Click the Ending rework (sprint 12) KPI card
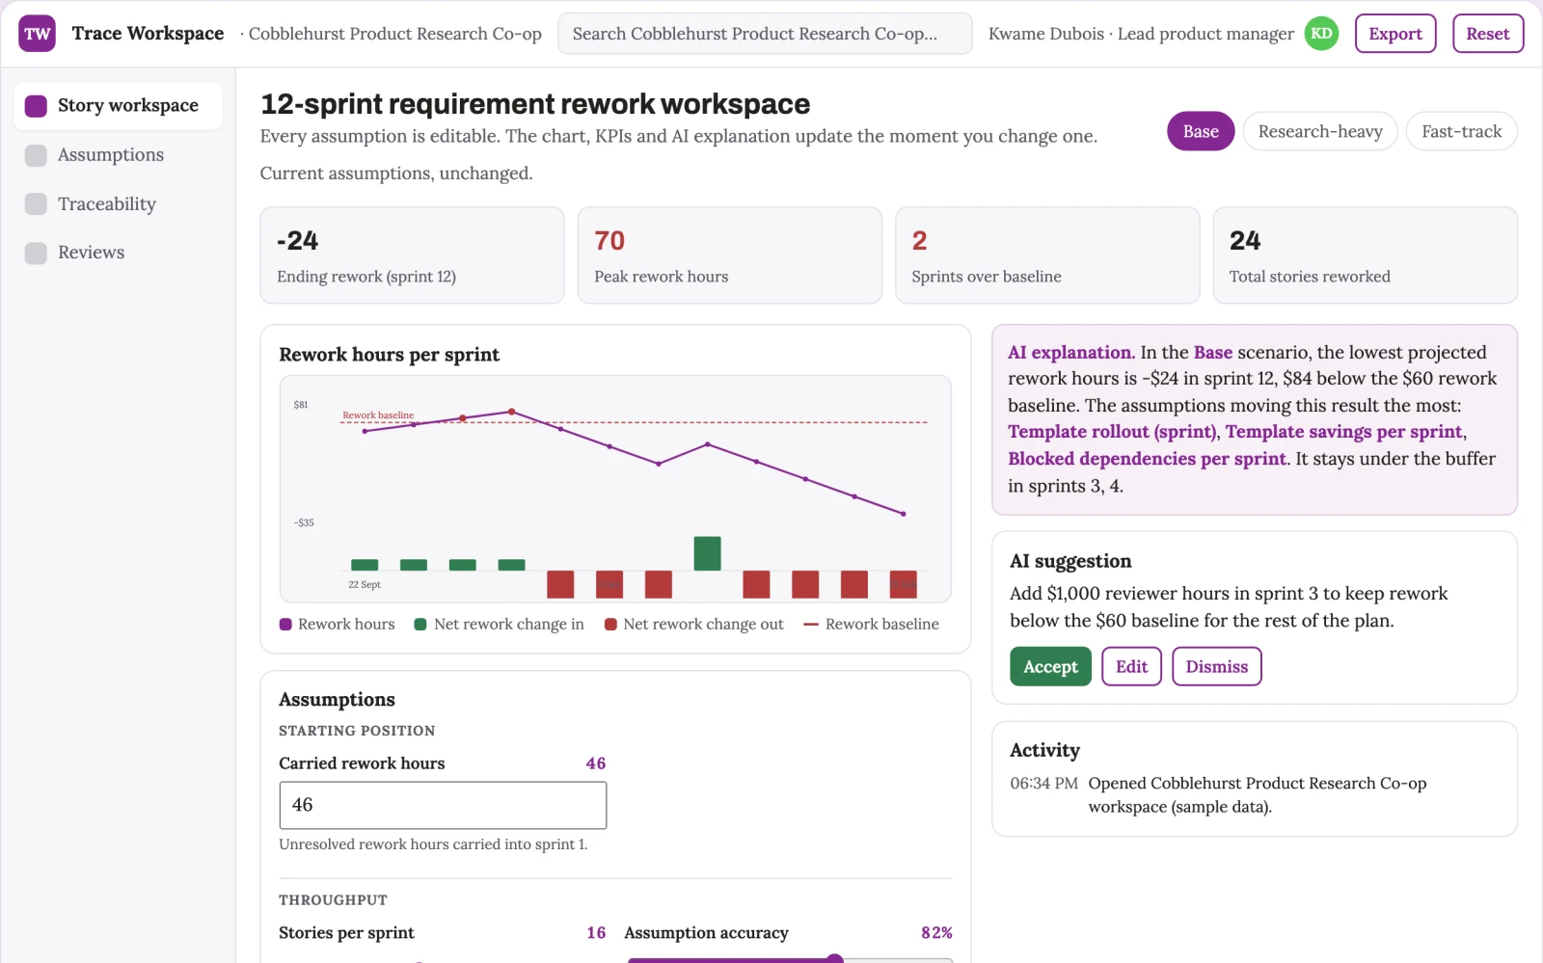The image size is (1543, 963). (x=412, y=255)
